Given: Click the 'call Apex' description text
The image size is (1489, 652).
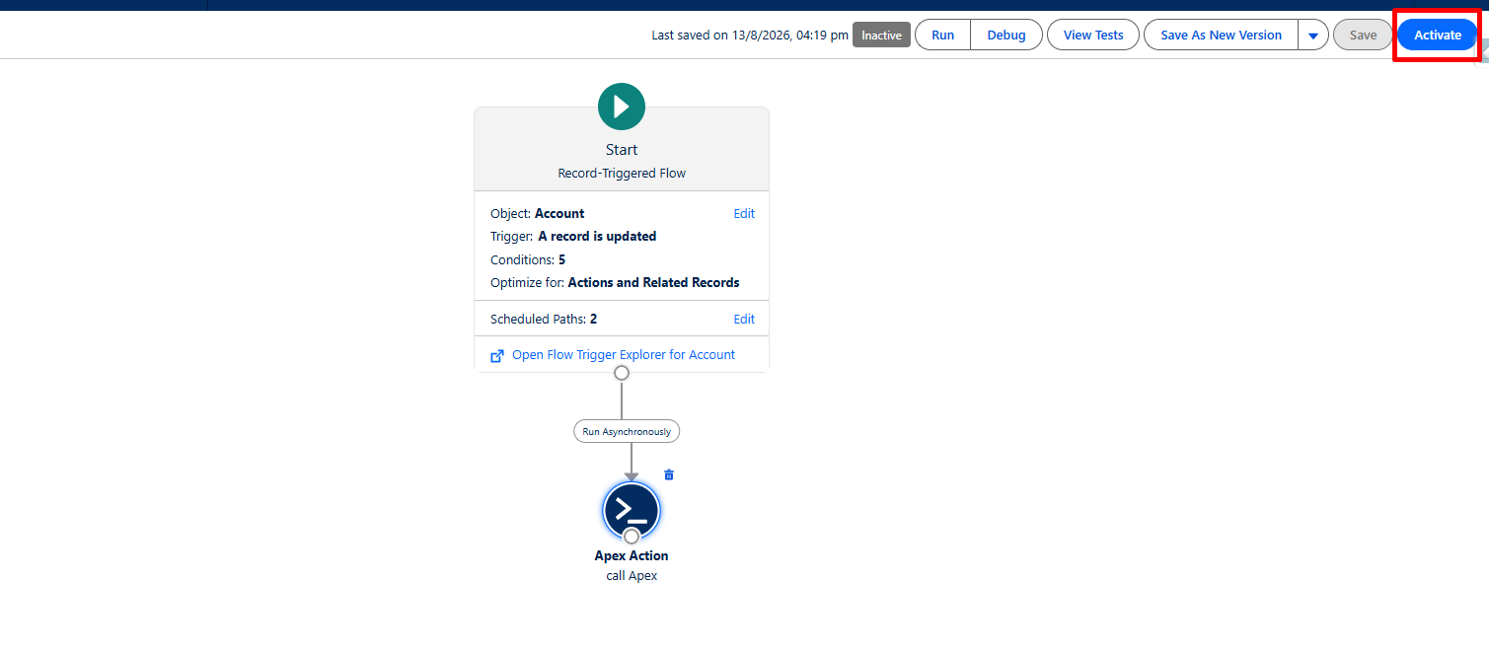Looking at the screenshot, I should (x=632, y=576).
